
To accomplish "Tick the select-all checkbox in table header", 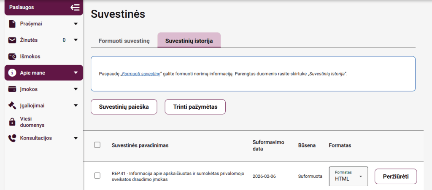I will tap(97, 145).
